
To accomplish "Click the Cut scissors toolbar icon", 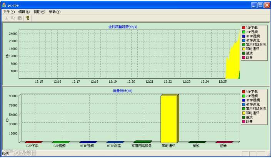I will coord(7,18).
